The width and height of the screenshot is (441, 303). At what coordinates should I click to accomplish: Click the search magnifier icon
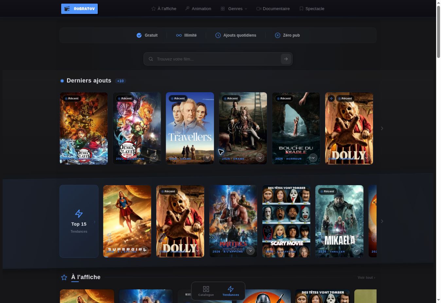coord(151,59)
